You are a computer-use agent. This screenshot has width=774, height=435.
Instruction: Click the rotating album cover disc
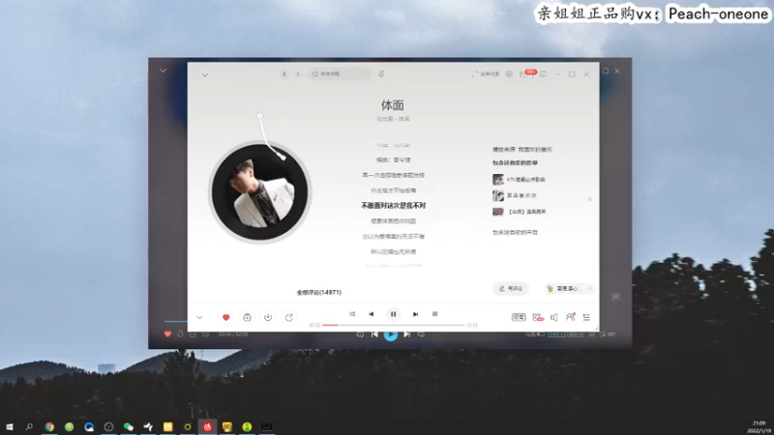coord(259,191)
